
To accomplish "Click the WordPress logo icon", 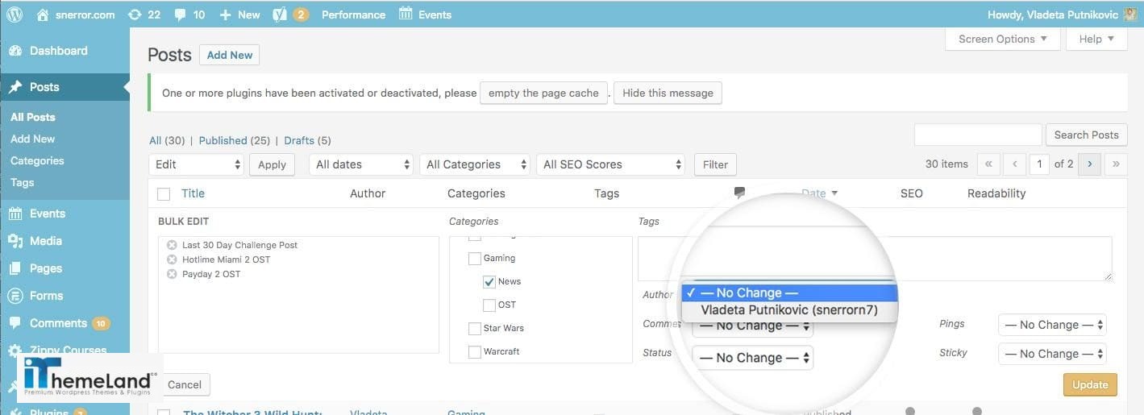I will coord(14,15).
